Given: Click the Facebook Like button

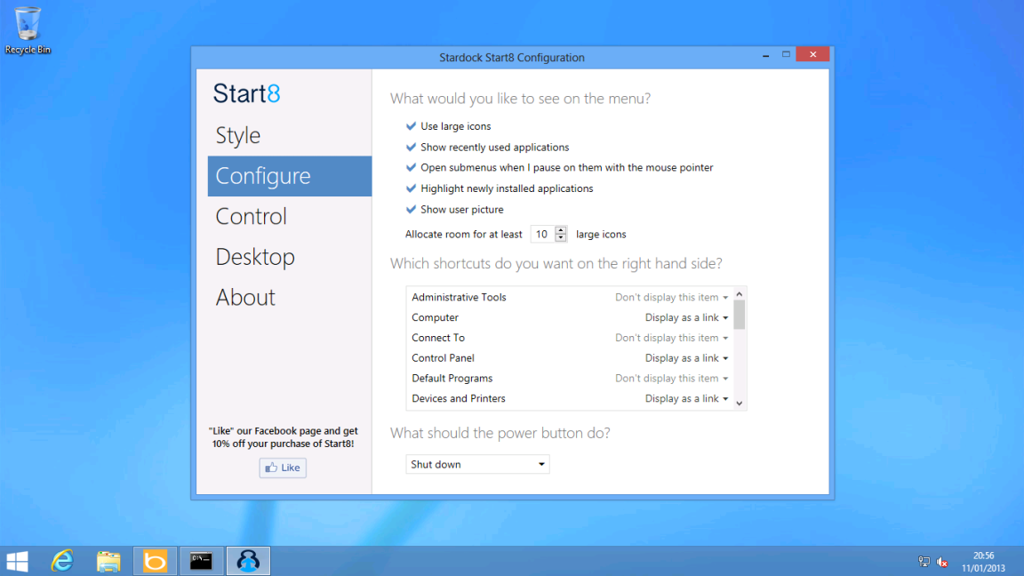Looking at the screenshot, I should [x=282, y=468].
